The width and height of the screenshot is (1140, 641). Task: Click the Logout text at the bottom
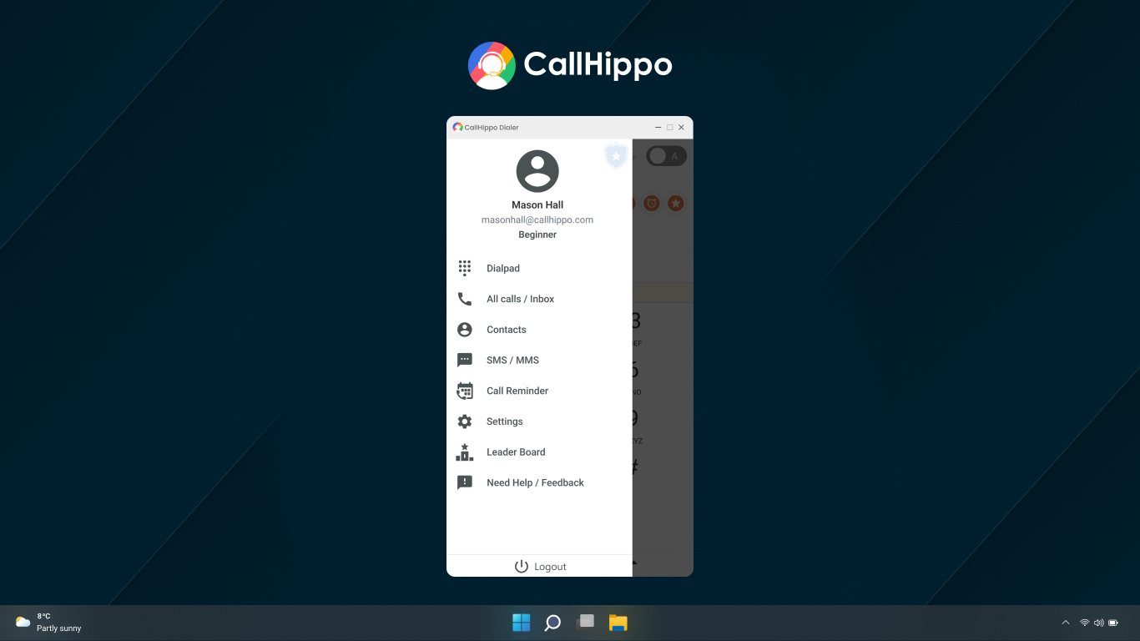tap(550, 566)
